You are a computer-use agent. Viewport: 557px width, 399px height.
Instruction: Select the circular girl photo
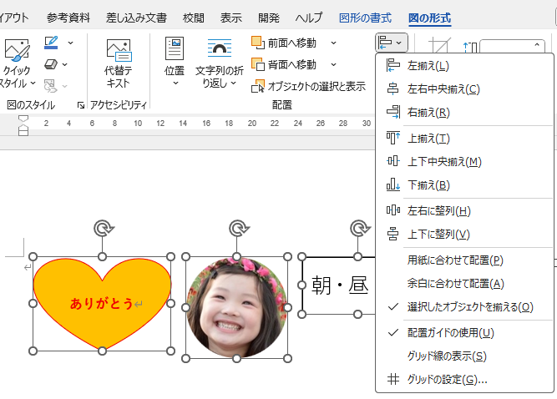236,307
